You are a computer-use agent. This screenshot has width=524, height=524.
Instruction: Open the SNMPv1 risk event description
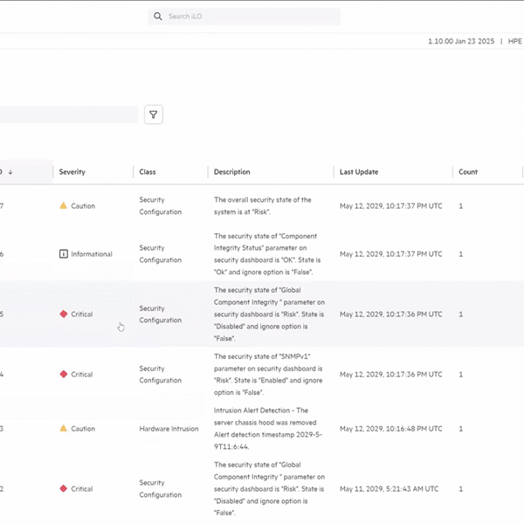point(267,375)
